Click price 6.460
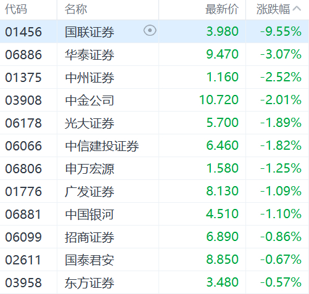 click(x=223, y=145)
